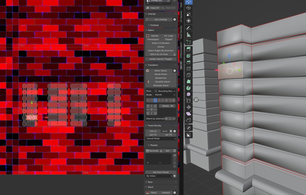
Task: Collapse the Stack panel
Action: point(150,187)
